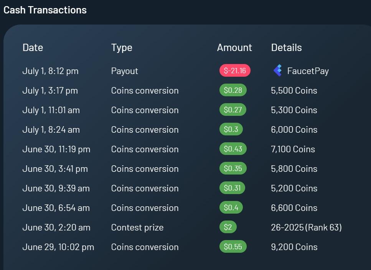Click the Contest prize type entry
The height and width of the screenshot is (270, 371).
coord(137,228)
